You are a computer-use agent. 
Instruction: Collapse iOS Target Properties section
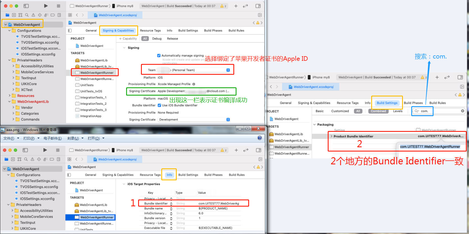[x=124, y=184]
